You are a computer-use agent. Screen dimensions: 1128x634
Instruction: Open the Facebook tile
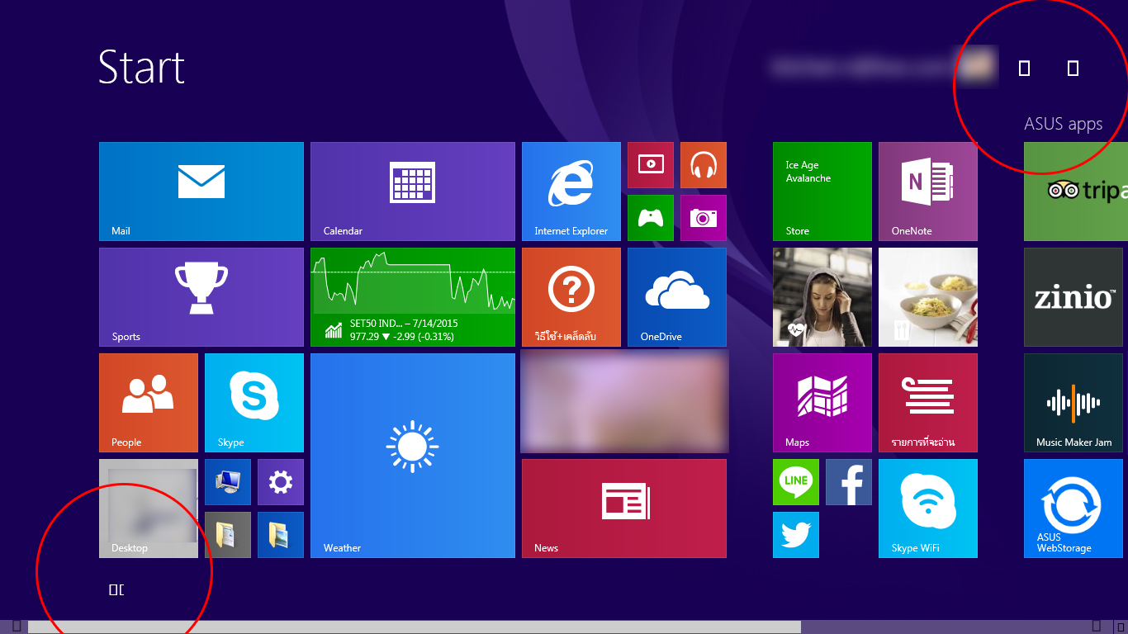849,482
